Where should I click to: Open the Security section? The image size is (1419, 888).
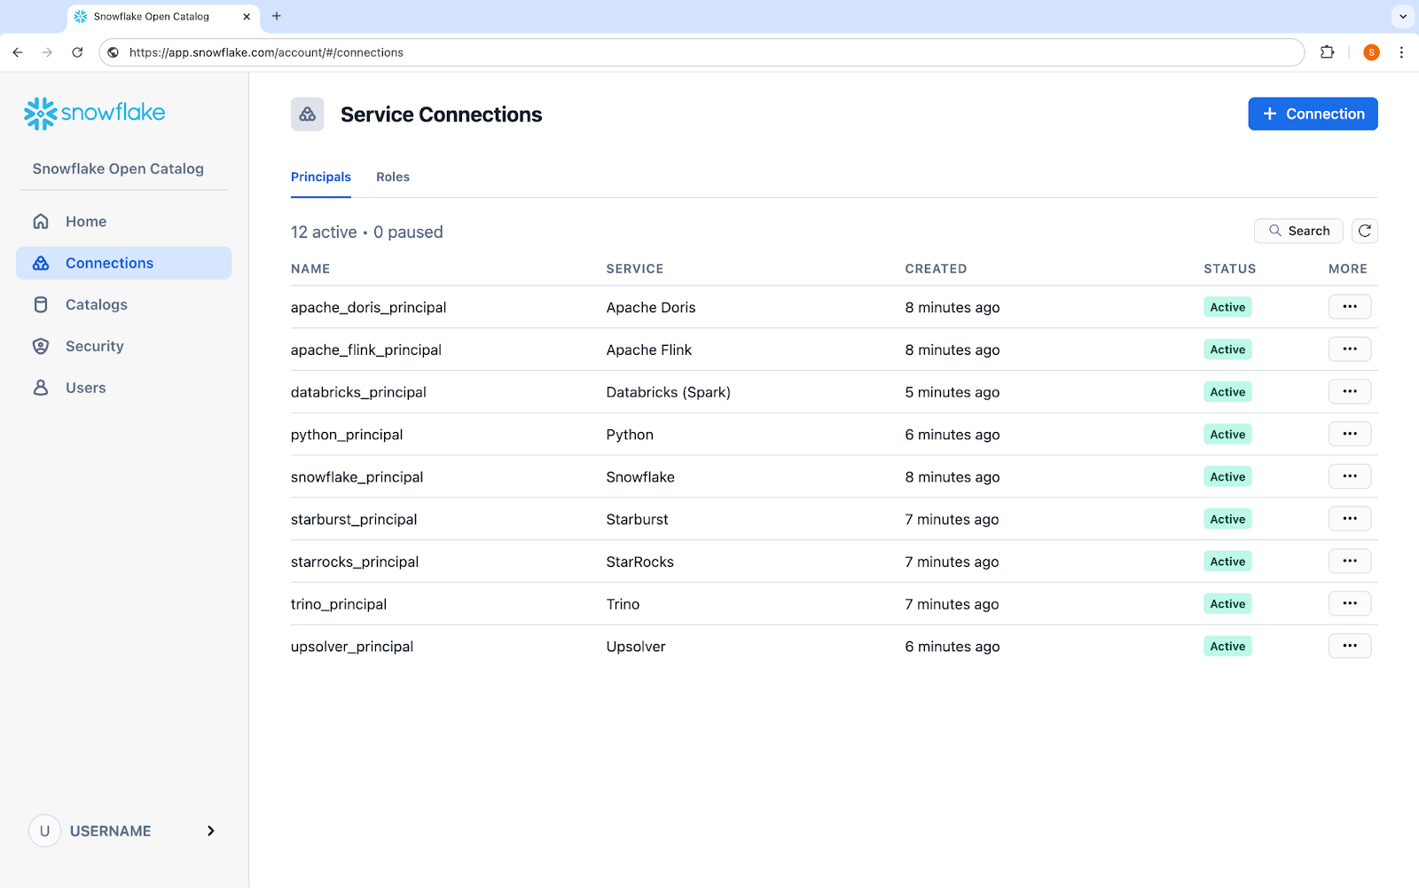click(94, 346)
